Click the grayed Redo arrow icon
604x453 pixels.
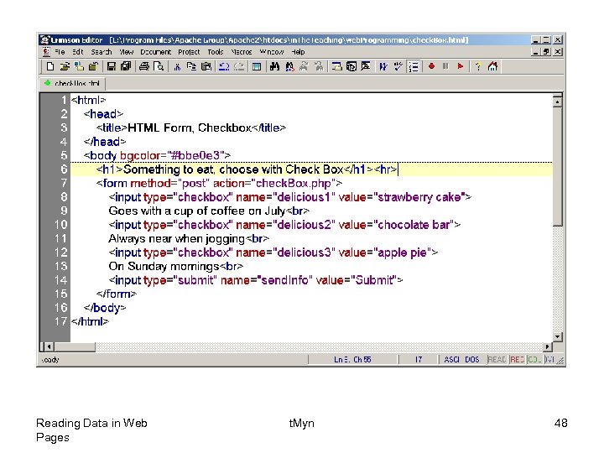239,66
